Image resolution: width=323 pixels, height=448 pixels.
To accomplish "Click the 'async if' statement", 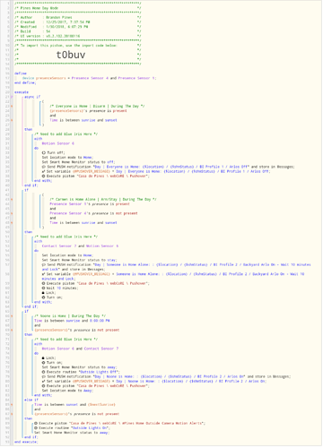I will [32, 97].
